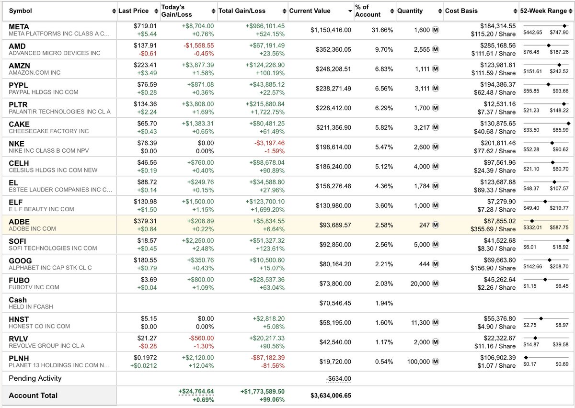Click the margin M icon in AMD row
The width and height of the screenshot is (575, 408).
click(x=436, y=49)
